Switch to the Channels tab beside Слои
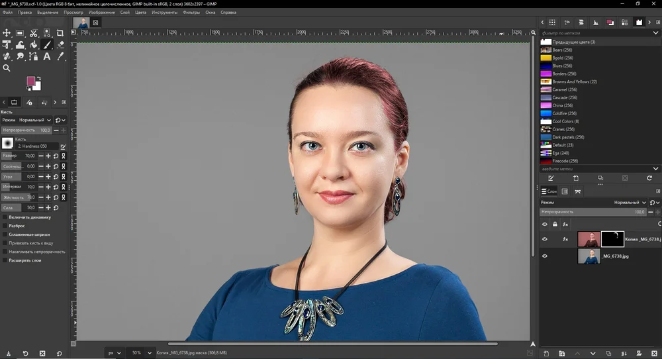 [x=565, y=191]
